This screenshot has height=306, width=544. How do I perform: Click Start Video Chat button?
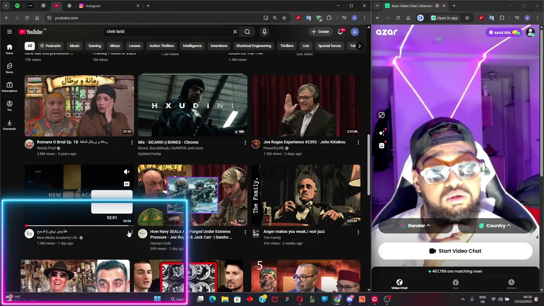pos(455,251)
